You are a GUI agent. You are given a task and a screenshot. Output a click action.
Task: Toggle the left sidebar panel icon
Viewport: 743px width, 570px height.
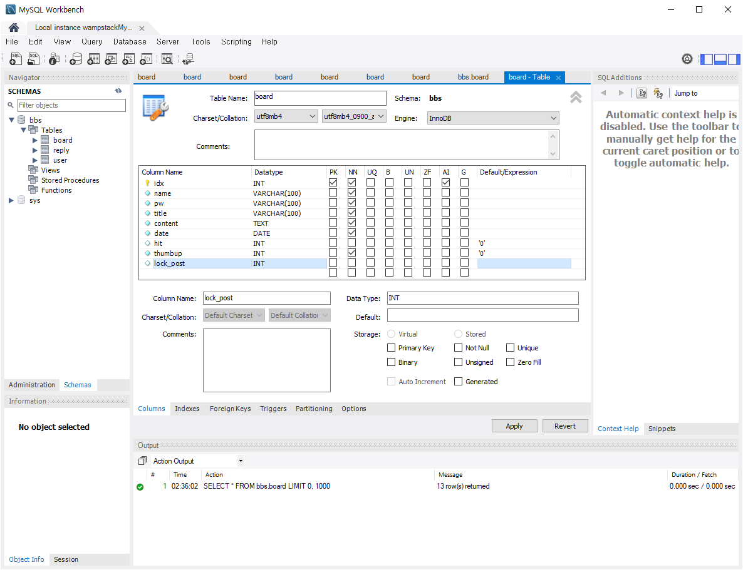707,59
